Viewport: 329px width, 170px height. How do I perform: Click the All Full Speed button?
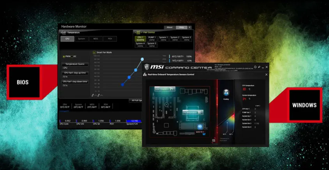click(136, 100)
